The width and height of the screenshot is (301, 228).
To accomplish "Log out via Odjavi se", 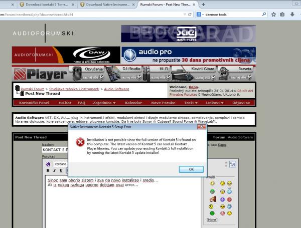I will point(241,103).
